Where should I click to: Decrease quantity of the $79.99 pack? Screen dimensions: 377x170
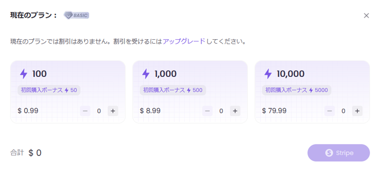pos(330,111)
